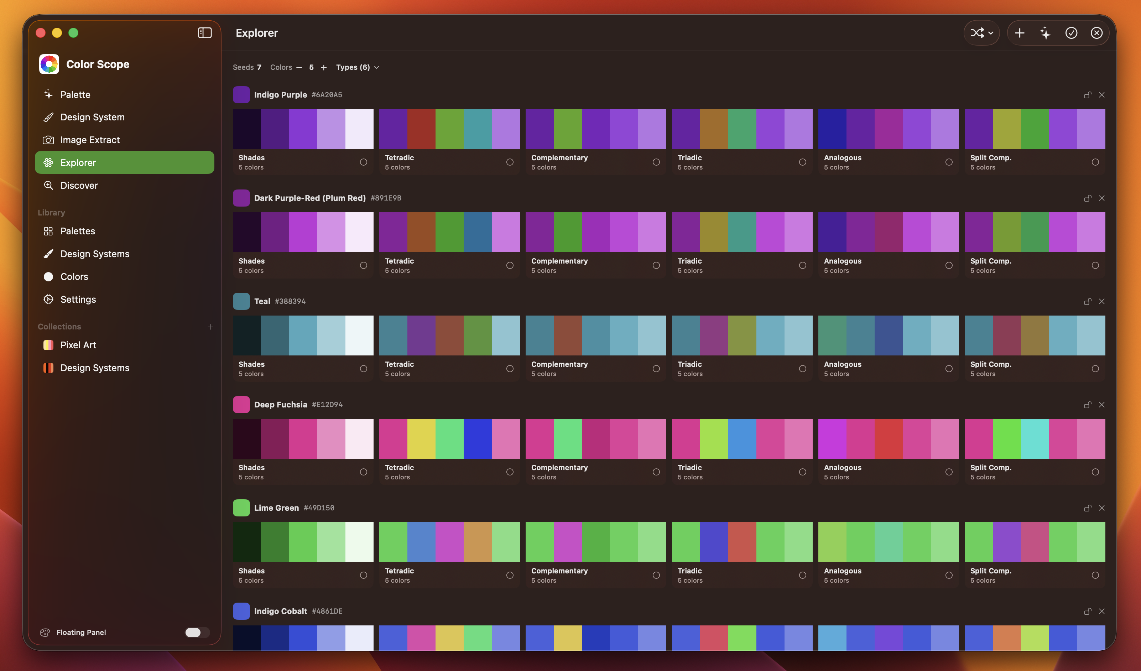1141x671 pixels.
Task: Toggle the Floating Panel switch
Action: coord(197,633)
